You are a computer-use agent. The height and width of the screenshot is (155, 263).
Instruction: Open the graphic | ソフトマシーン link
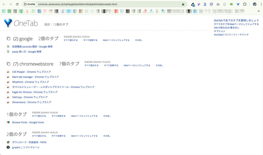tap(26, 147)
